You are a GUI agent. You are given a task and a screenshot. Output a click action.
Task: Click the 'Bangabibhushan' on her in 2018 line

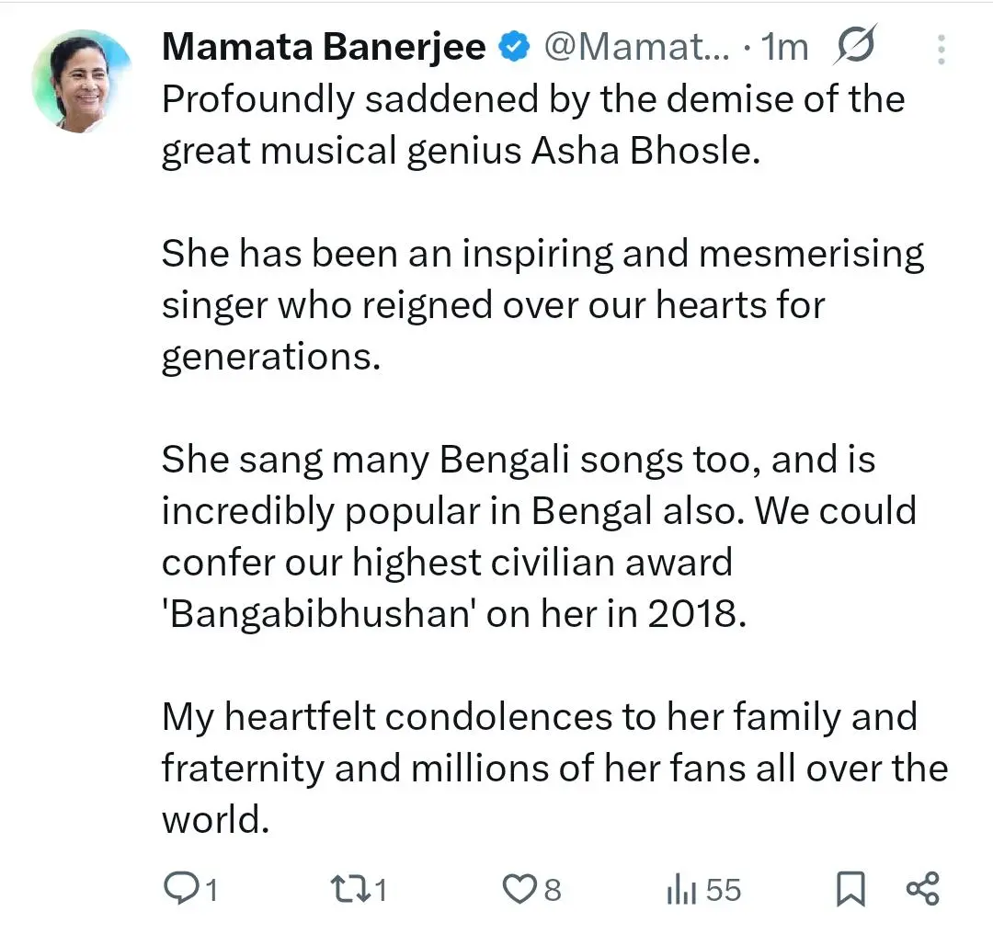point(452,614)
